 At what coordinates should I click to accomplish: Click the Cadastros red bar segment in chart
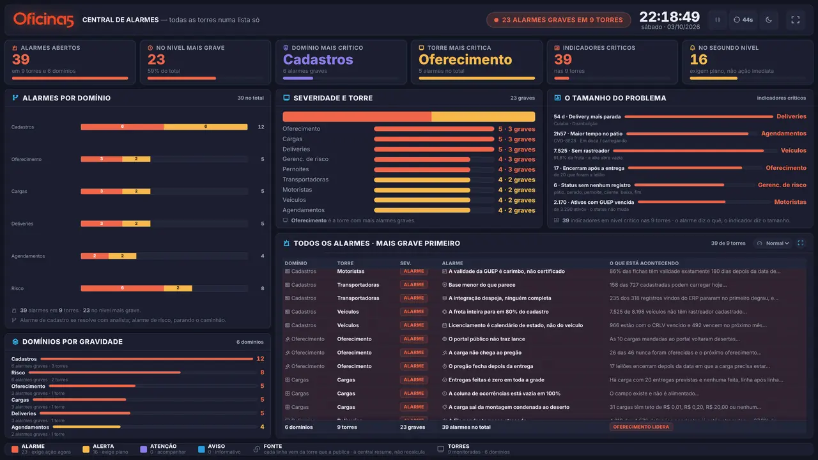(x=122, y=127)
